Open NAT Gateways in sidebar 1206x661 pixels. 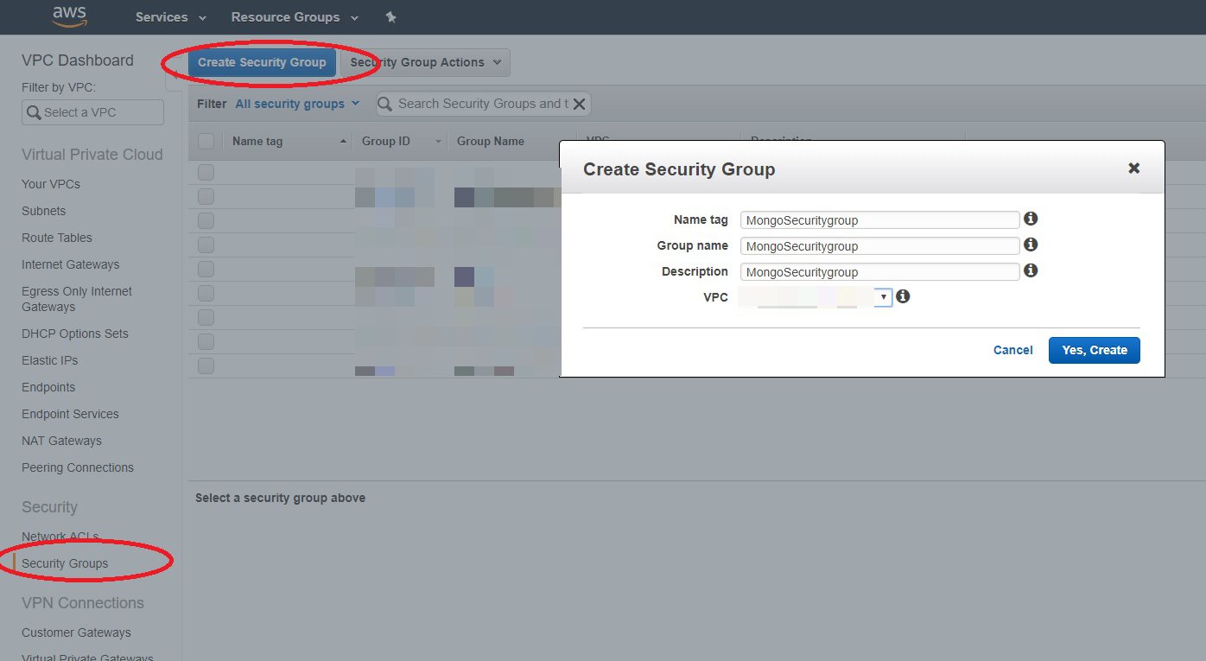(62, 441)
